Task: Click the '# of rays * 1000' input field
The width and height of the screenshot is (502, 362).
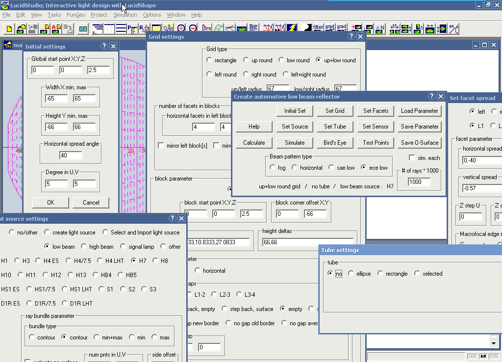Action: [x=419, y=182]
